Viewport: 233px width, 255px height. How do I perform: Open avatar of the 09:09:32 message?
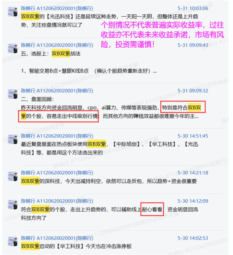click(13, 94)
